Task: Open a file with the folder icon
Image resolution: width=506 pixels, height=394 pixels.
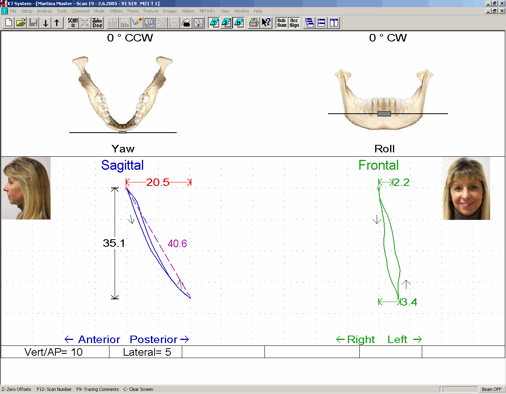Action: coord(21,23)
